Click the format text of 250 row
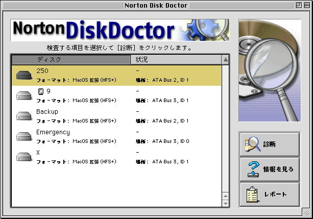This screenshot has height=219, width=313. coord(76,80)
